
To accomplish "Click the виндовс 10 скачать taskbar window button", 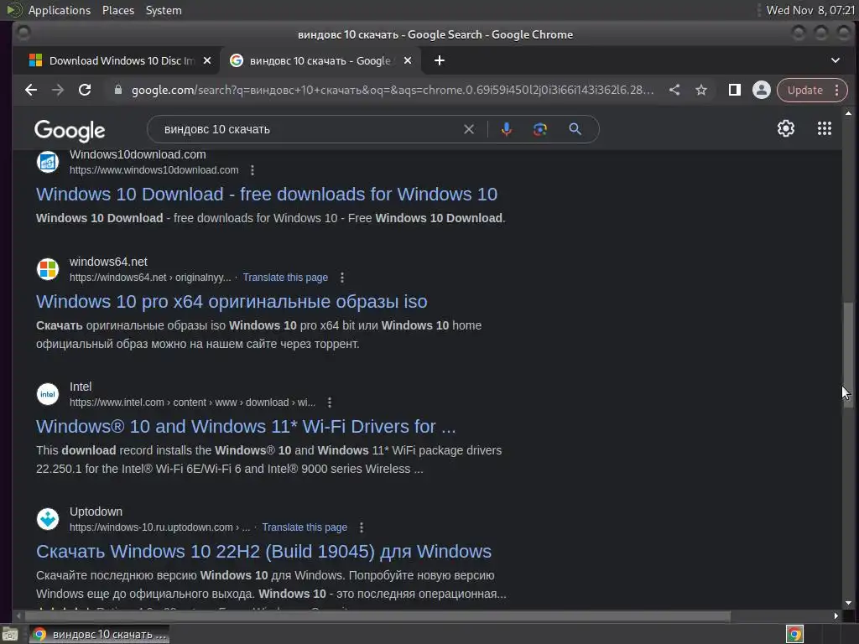I will (x=99, y=634).
